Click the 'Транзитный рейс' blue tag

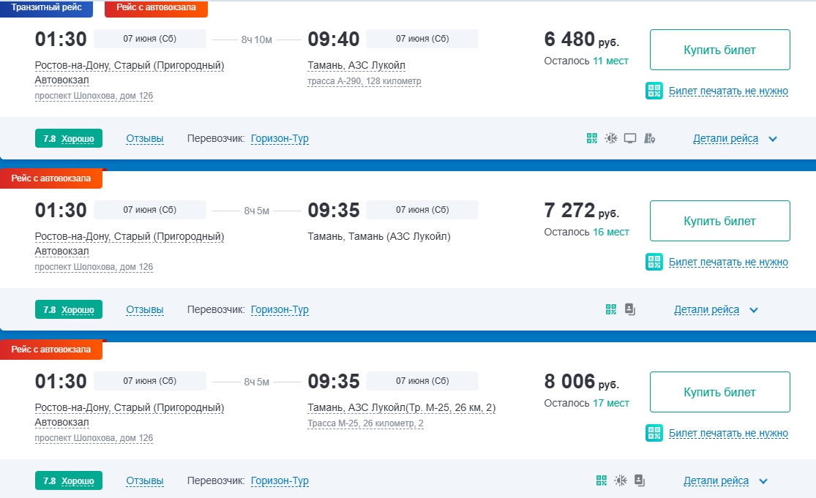coord(46,8)
